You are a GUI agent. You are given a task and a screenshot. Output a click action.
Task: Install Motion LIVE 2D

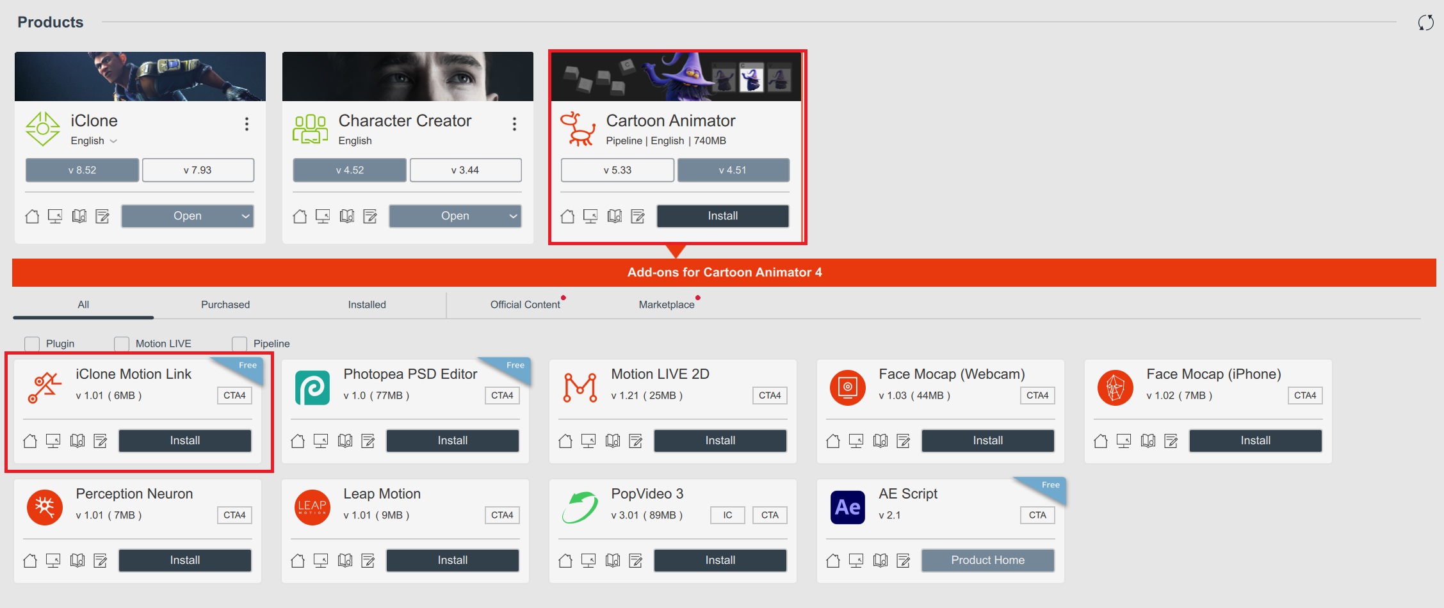point(720,441)
